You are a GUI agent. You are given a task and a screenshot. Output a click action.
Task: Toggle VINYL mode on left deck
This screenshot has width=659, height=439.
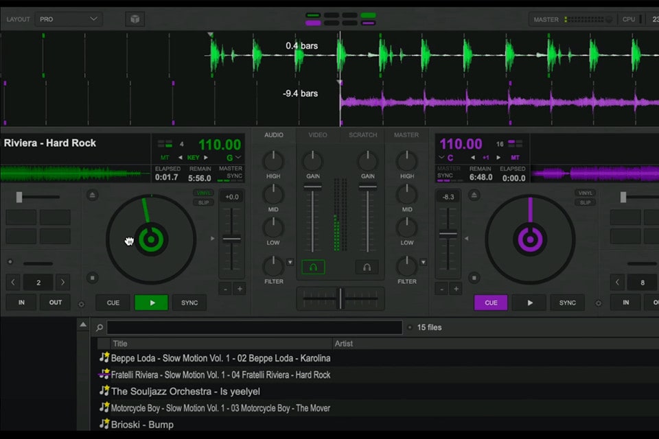pyautogui.click(x=204, y=193)
